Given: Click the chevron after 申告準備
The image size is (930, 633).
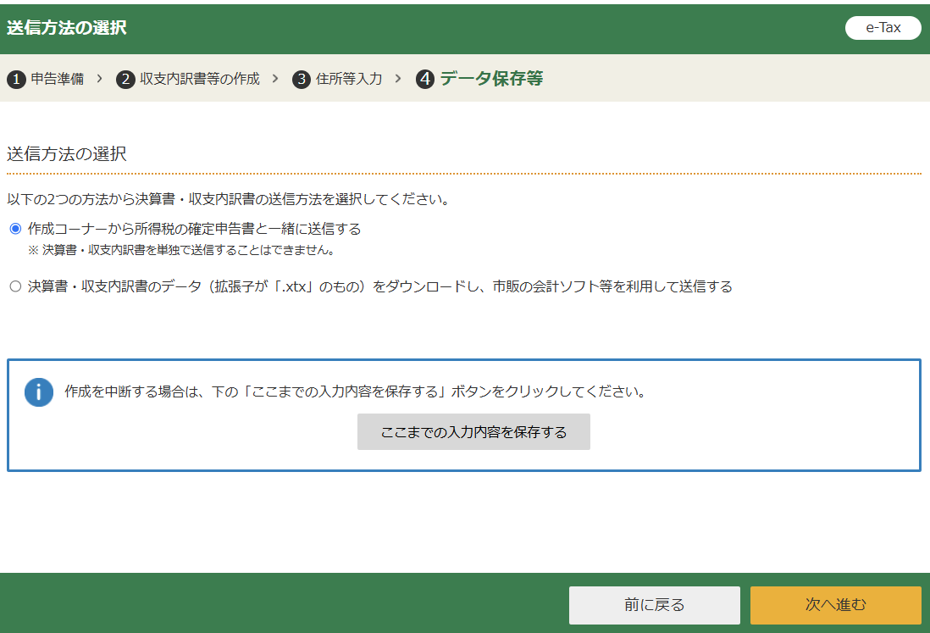Looking at the screenshot, I should (x=99, y=79).
